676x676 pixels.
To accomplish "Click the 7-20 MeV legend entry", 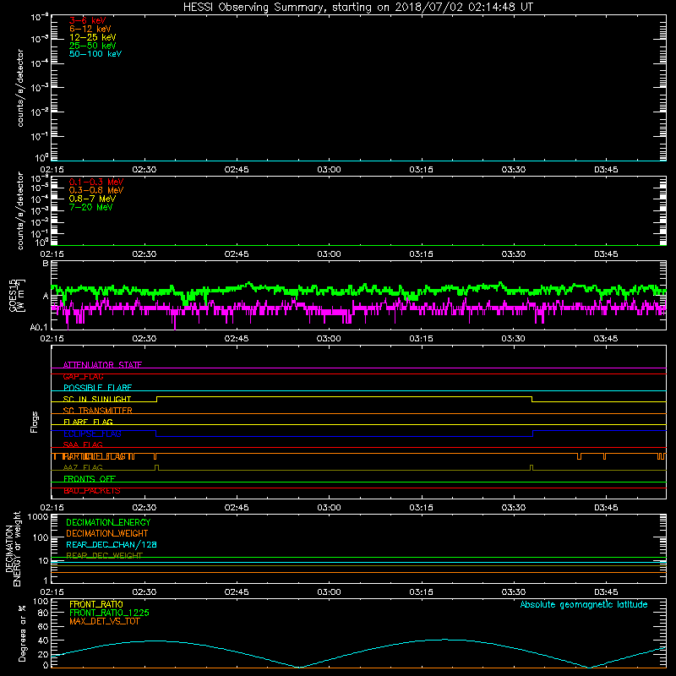I will click(x=91, y=207).
